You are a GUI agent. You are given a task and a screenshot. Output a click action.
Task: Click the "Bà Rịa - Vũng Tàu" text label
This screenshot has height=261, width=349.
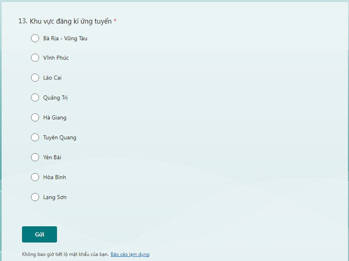click(65, 38)
